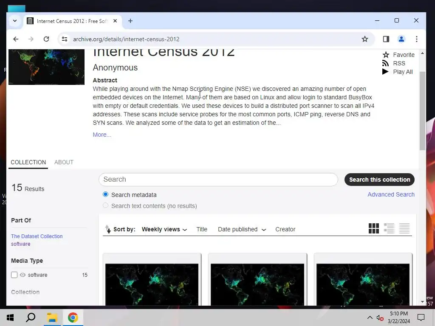Select Search metadata radio button
This screenshot has height=326, width=435.
pyautogui.click(x=105, y=194)
